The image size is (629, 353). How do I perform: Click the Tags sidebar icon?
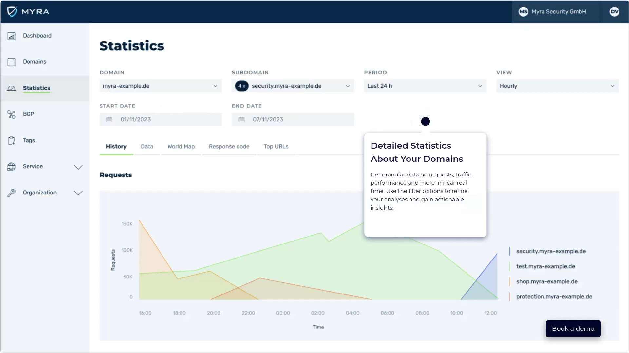click(12, 140)
